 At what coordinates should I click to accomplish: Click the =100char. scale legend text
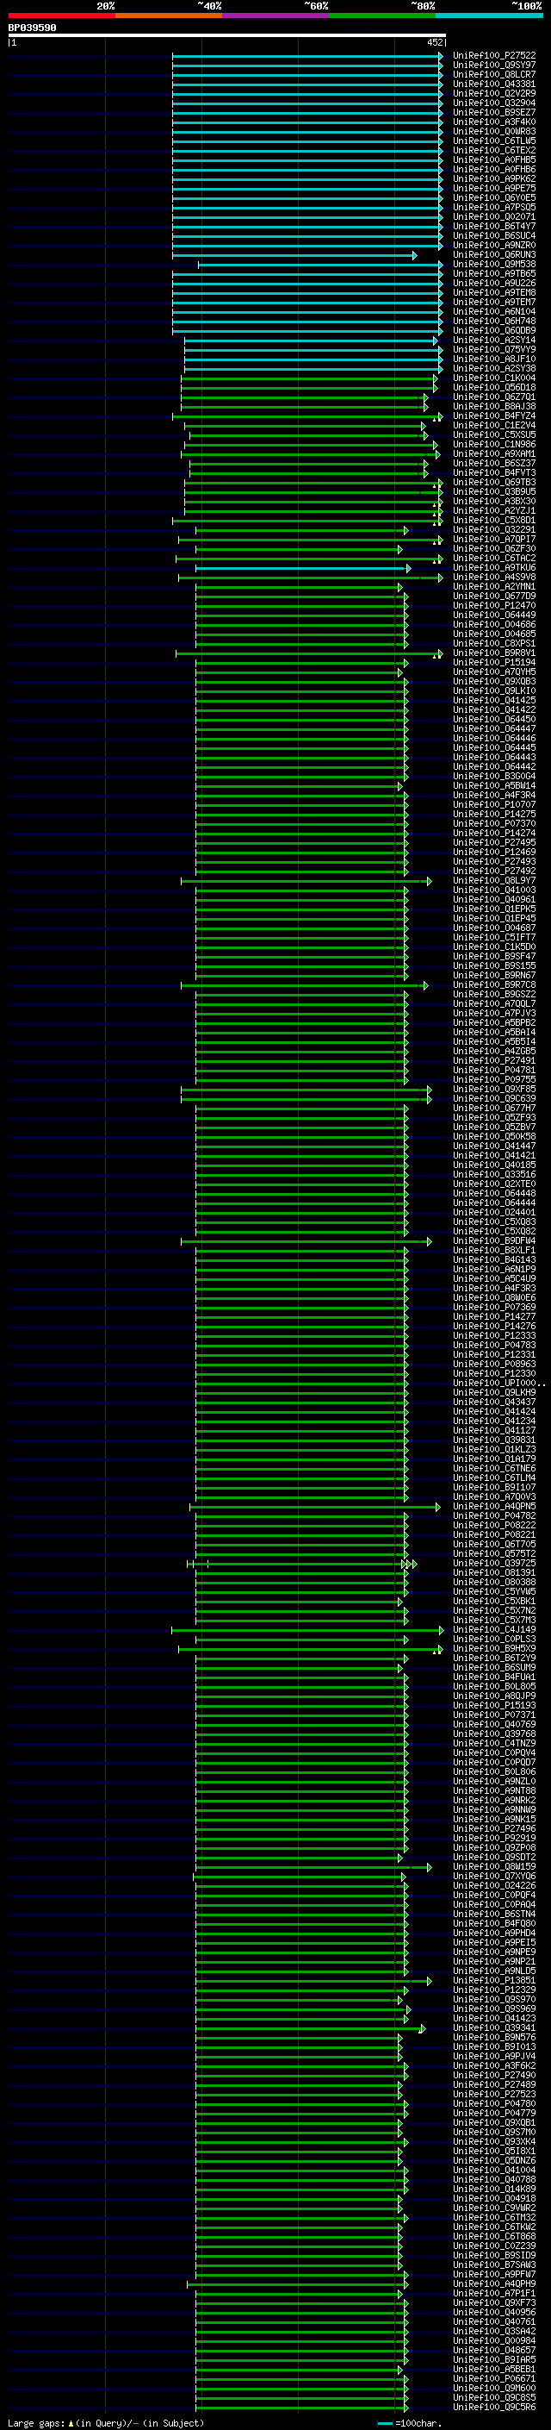coord(418,2423)
